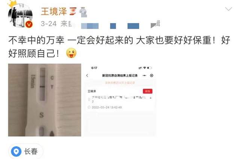Tap the 新冠抗原自测结果上报记录 title
Image resolution: width=240 pixels, height=159 pixels.
(120, 76)
